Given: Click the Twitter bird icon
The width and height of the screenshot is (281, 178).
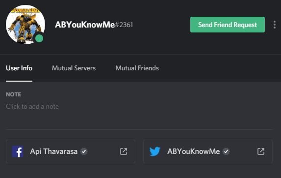Looking at the screenshot, I should (155, 151).
